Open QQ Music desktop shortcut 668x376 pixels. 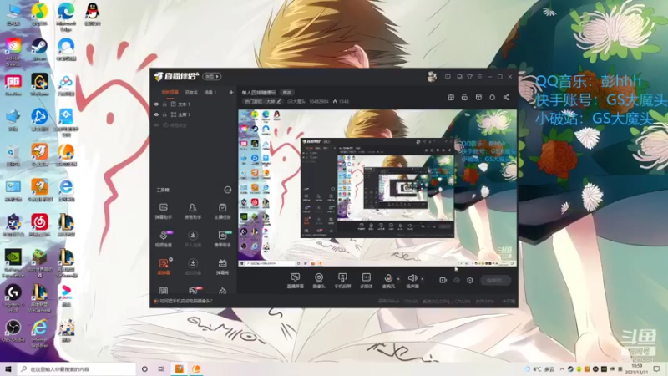tap(39, 14)
